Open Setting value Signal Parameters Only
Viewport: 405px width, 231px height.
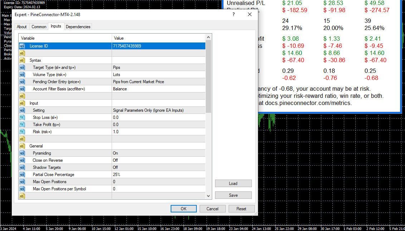158,110
